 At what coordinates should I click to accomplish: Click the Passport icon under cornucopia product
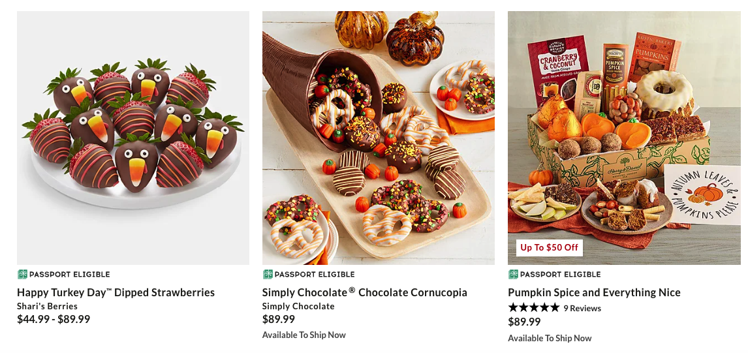point(268,274)
